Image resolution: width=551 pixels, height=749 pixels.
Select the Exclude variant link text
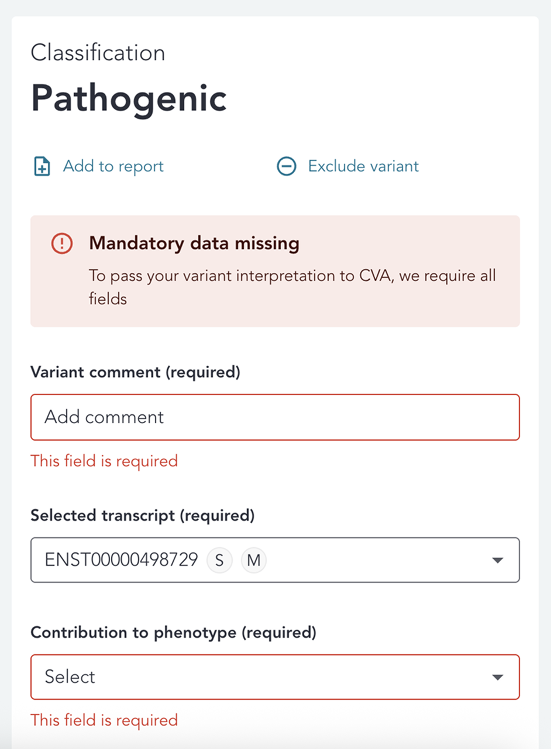point(363,167)
